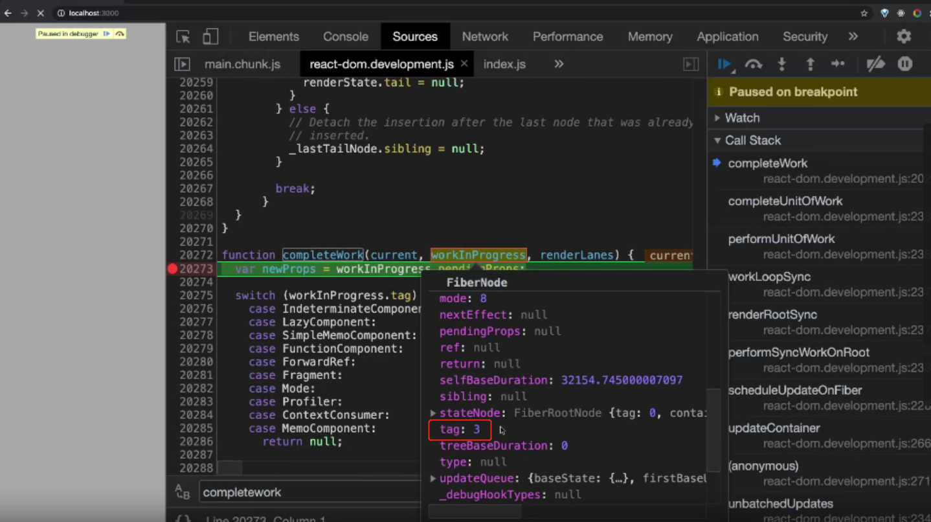The height and width of the screenshot is (522, 931).
Task: Switch to index.js file tab
Action: [x=504, y=64]
